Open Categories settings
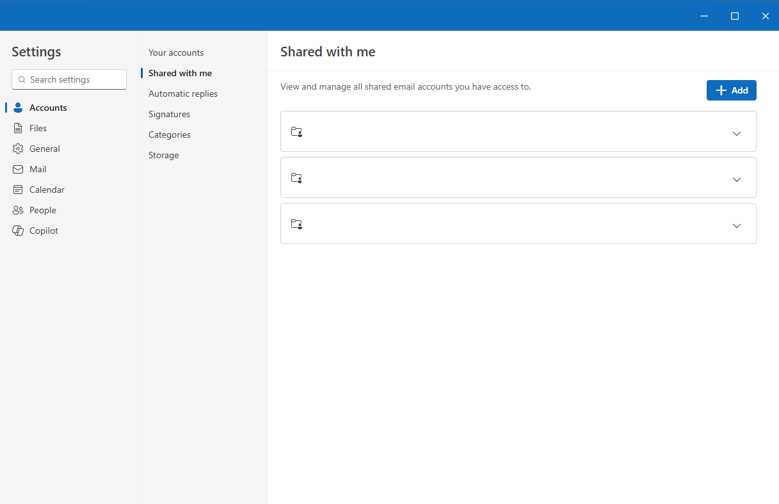779x504 pixels. pos(170,134)
